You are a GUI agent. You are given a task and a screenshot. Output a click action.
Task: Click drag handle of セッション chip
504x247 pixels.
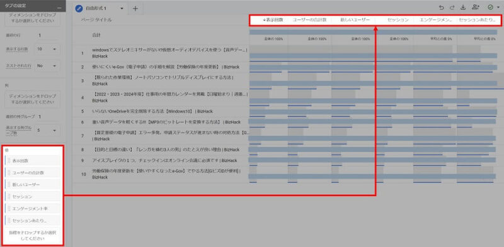[9, 197]
